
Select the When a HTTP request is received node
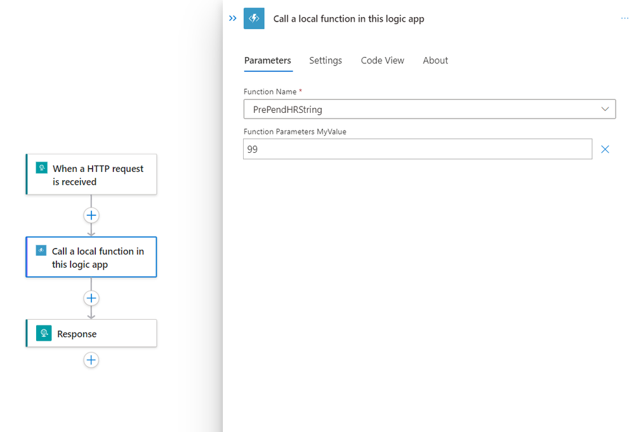(98, 174)
